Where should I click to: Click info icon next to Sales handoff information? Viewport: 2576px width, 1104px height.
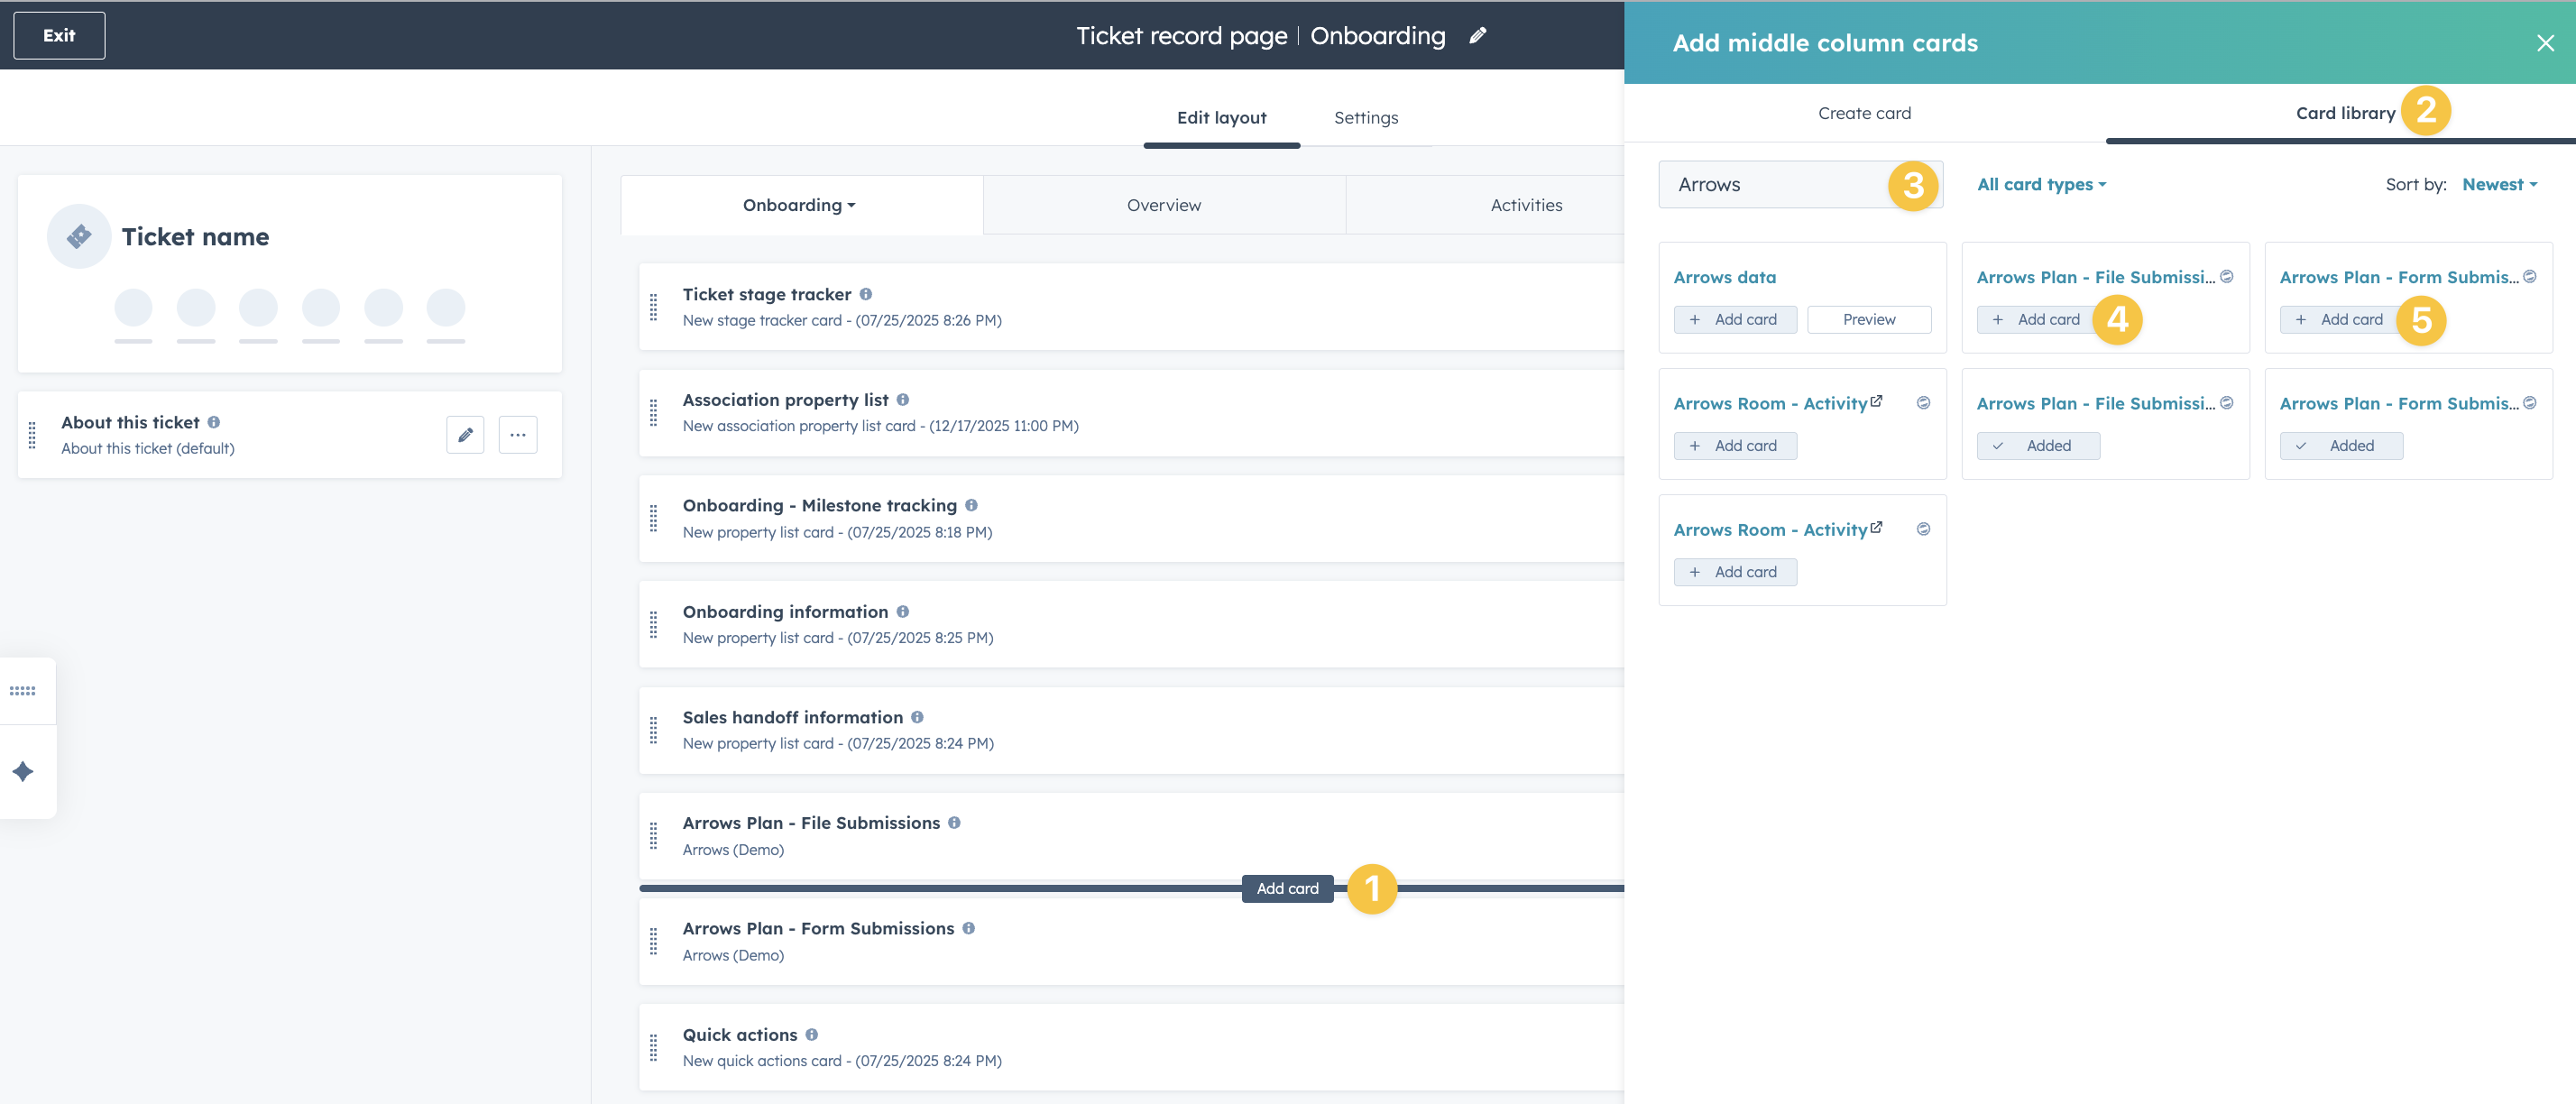(917, 717)
